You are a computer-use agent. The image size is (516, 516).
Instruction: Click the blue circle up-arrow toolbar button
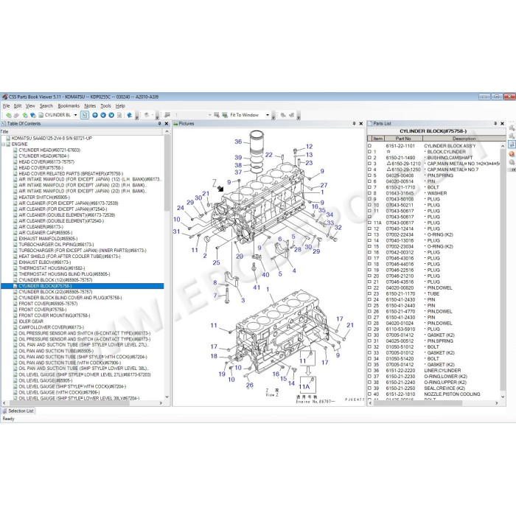point(95,115)
